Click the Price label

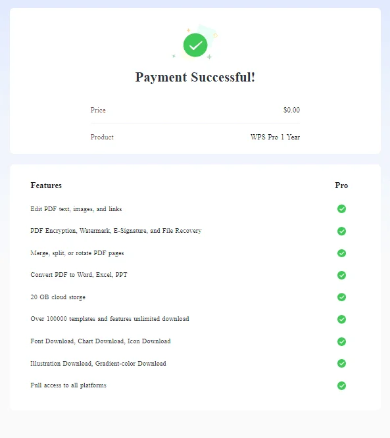pyautogui.click(x=98, y=110)
